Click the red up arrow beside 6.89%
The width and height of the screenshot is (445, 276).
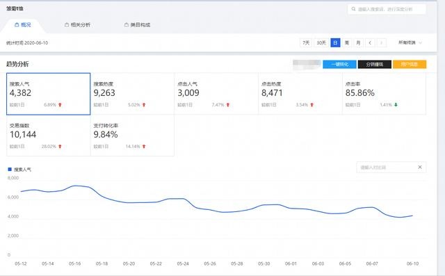(60, 105)
